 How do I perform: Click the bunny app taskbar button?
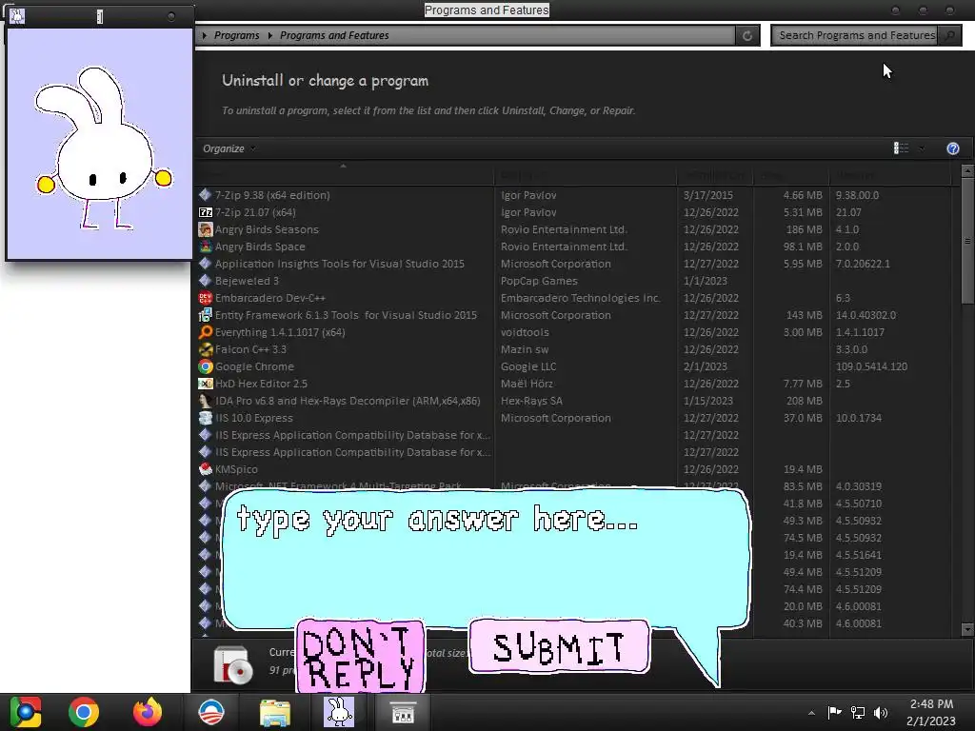pyautogui.click(x=339, y=712)
